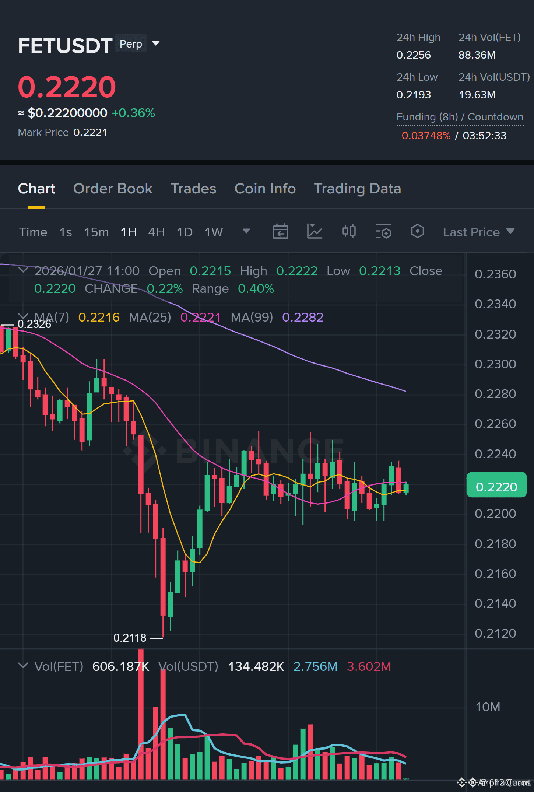Viewport: 534px width, 792px height.
Task: Collapse the OHLC data row
Action: (23, 270)
